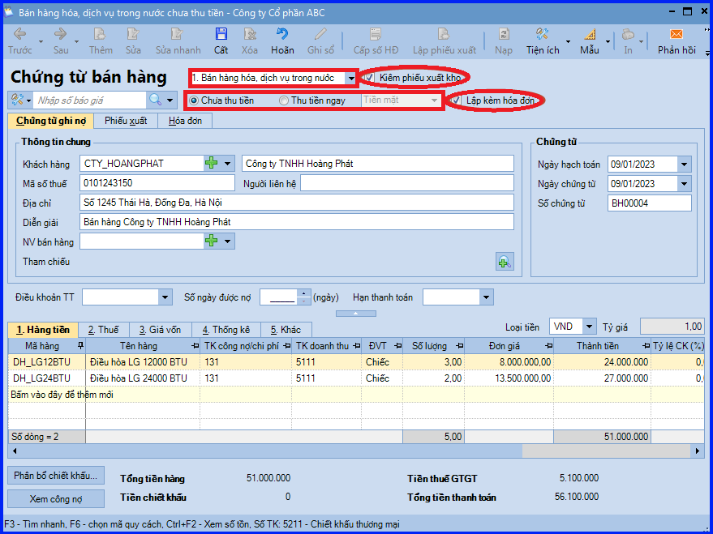Open the tools icon beside quote search
The width and height of the screenshot is (713, 534).
point(17,100)
